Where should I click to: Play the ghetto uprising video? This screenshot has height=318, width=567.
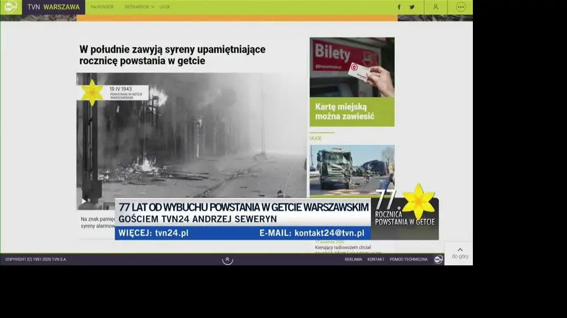click(84, 201)
